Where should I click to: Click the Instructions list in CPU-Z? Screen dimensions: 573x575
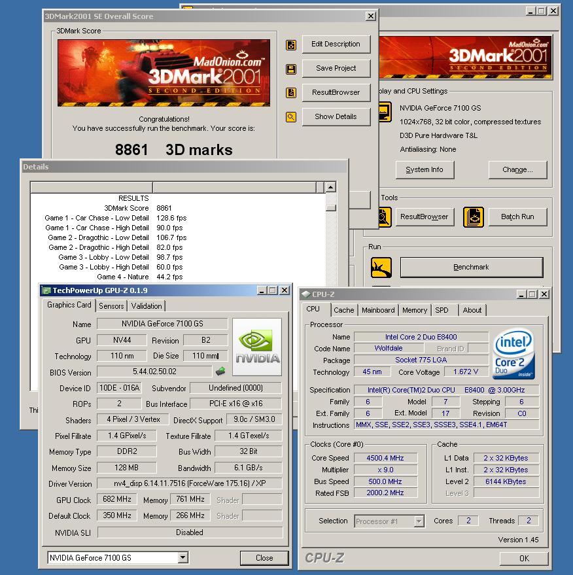click(x=447, y=425)
